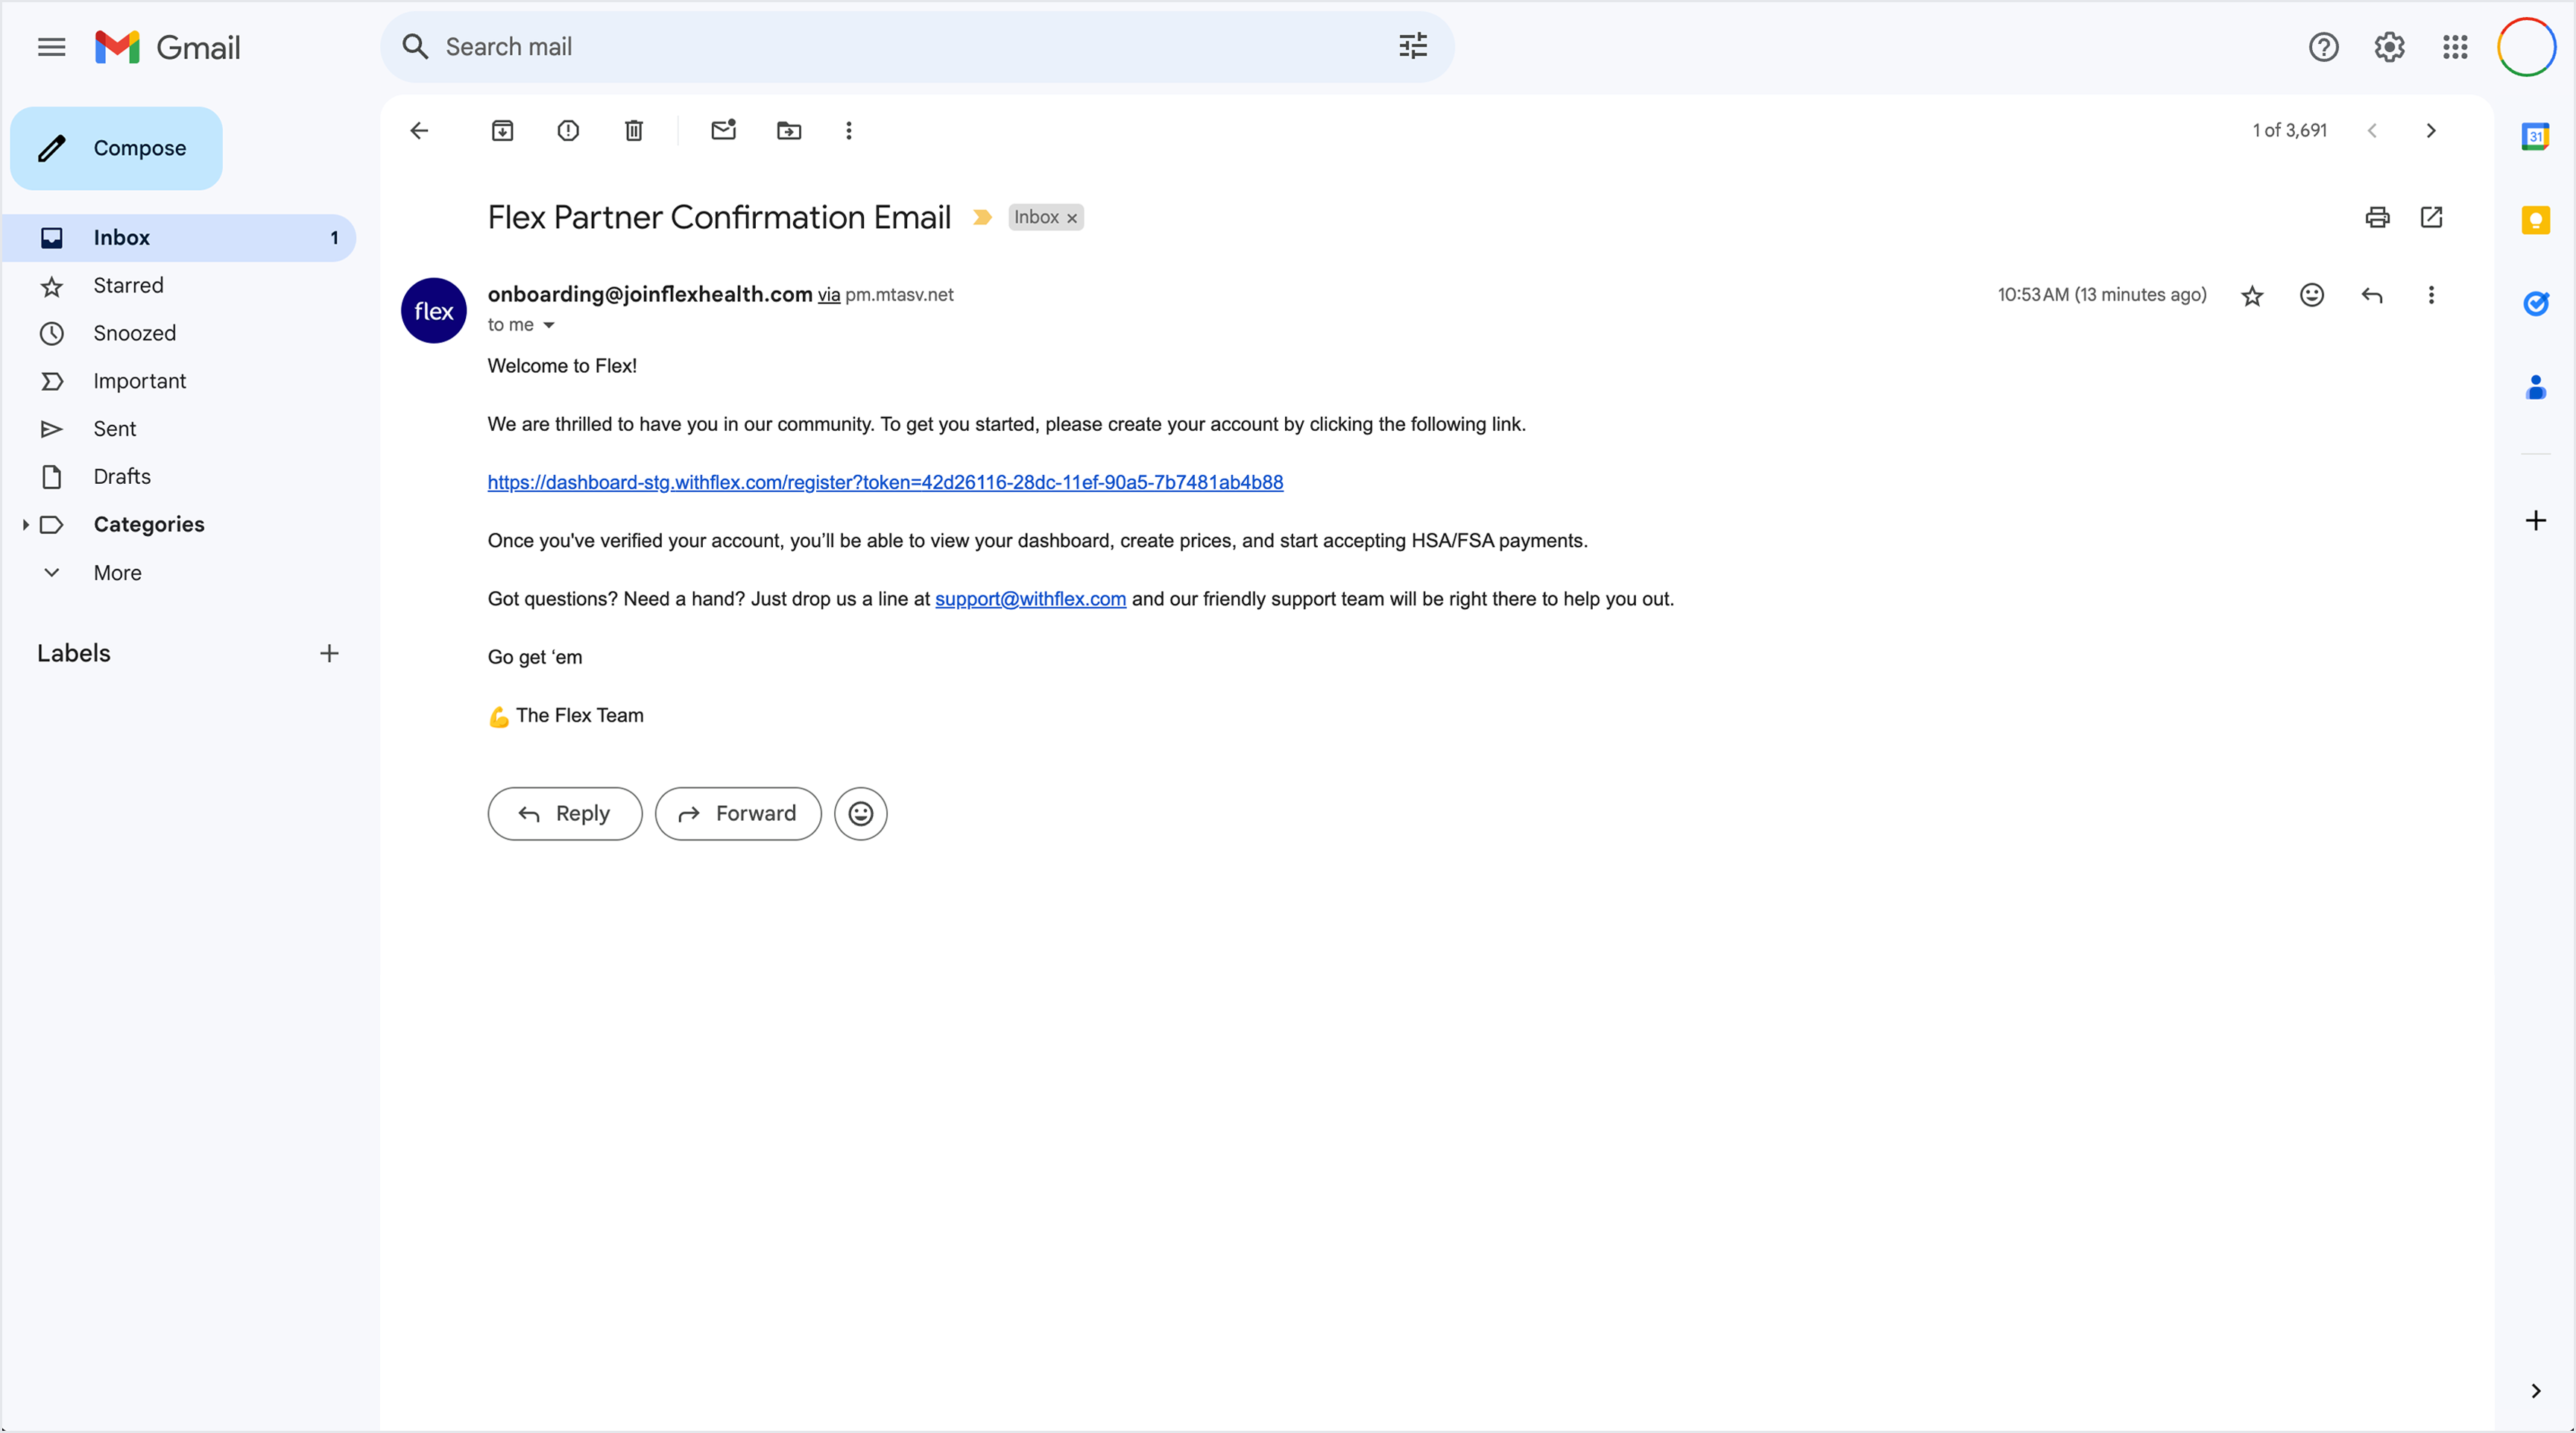2576x1433 pixels.
Task: Click the Flex Partner Confirmation Email subject
Action: coord(719,217)
